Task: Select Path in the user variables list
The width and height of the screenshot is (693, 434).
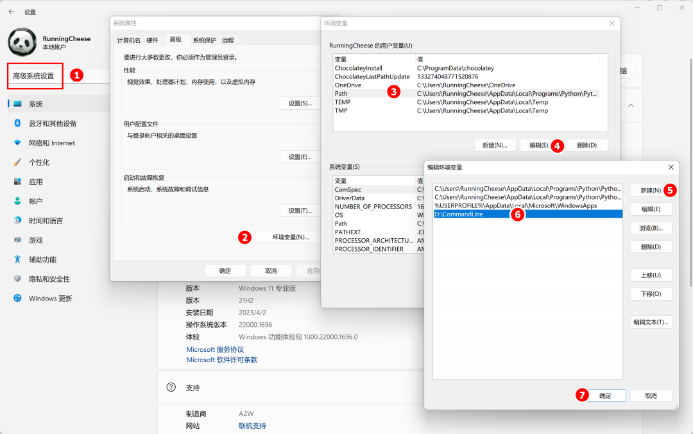Action: tap(341, 94)
